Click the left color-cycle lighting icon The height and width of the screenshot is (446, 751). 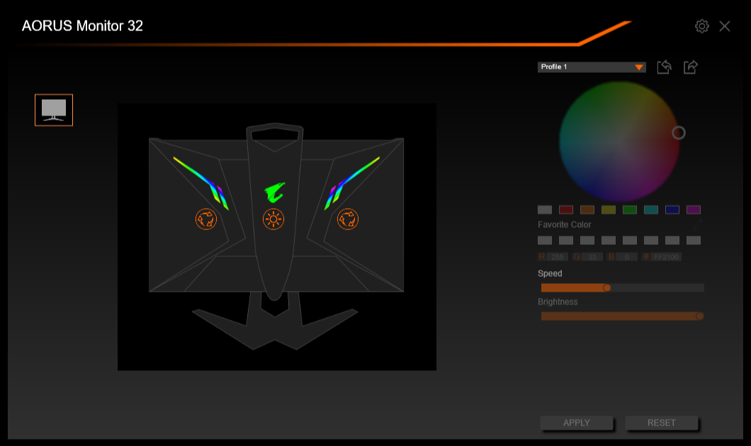(x=206, y=219)
